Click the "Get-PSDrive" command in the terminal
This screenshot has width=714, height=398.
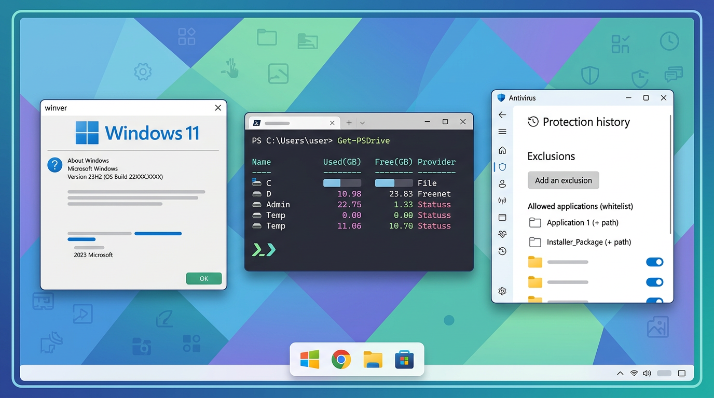tap(363, 140)
